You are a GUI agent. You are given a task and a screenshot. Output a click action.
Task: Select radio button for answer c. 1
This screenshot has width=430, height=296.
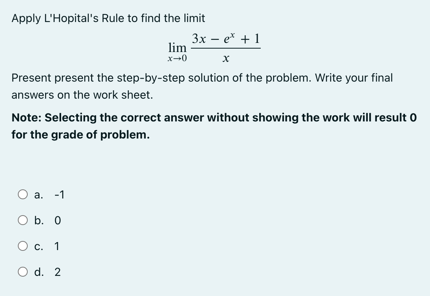(x=23, y=246)
